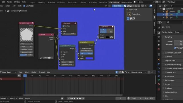This screenshot has width=183, height=103.
Task: Expand the Volumetrics panel
Action: pos(164,76)
